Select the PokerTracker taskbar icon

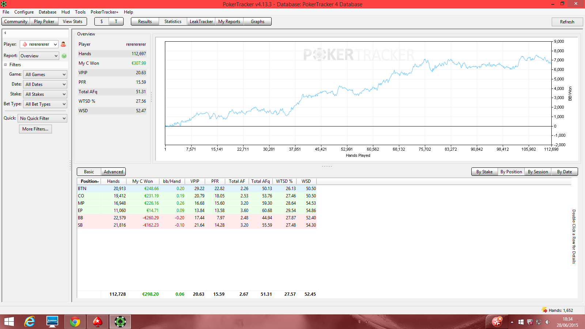click(120, 322)
